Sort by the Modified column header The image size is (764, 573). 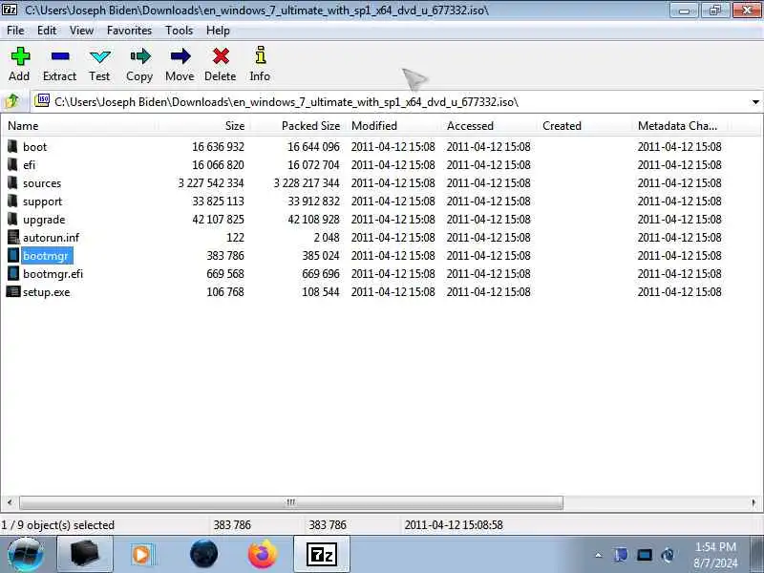pyautogui.click(x=394, y=126)
